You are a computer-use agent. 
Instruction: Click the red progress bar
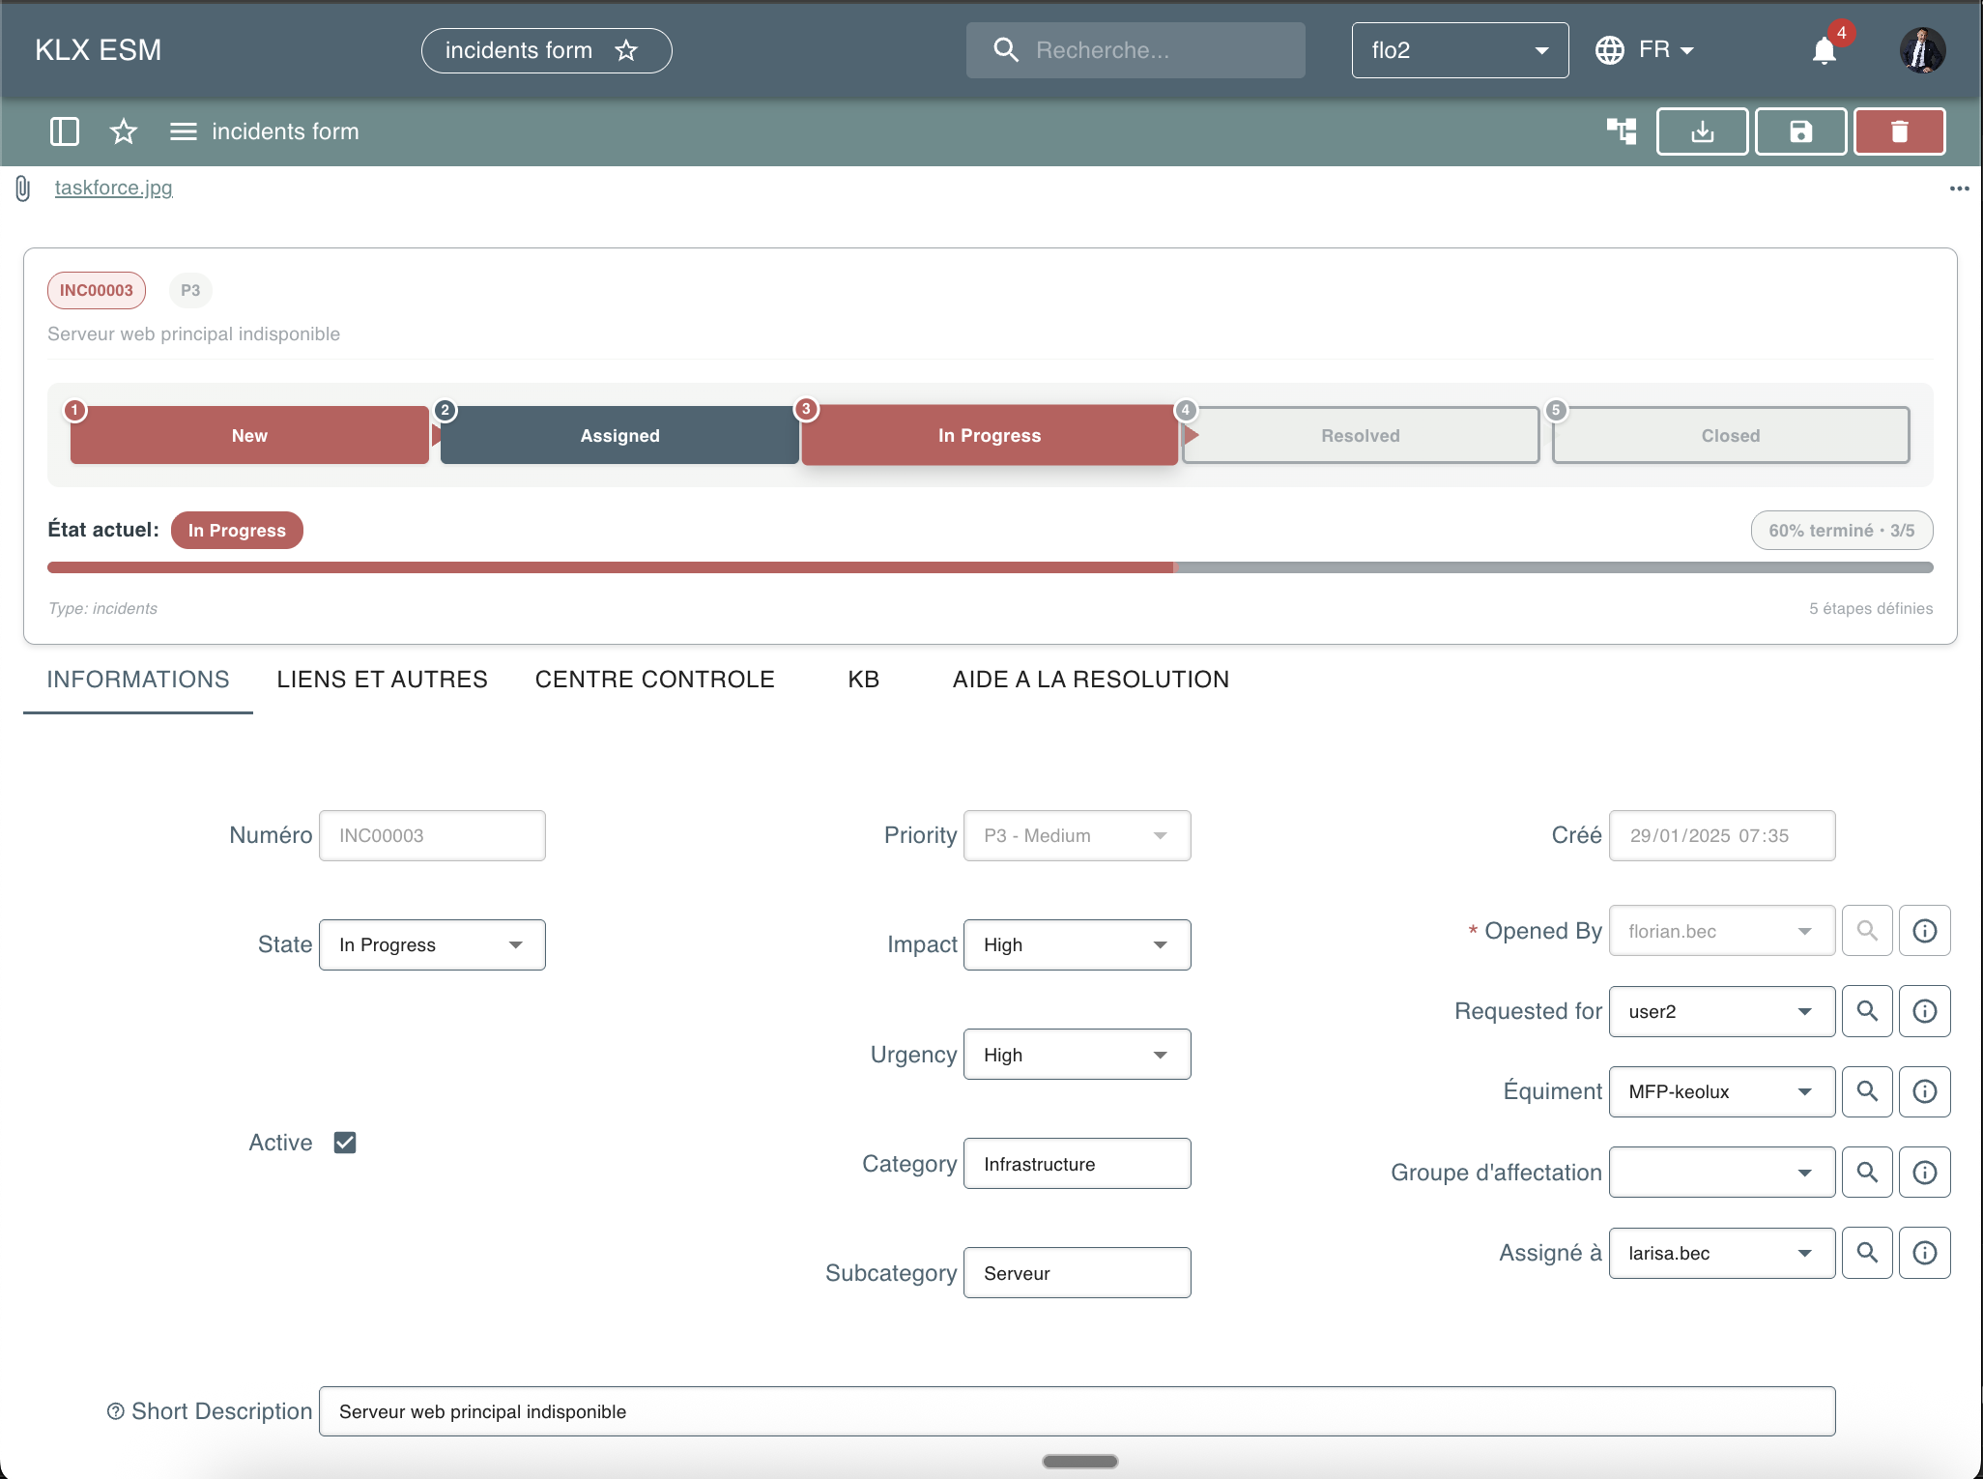pyautogui.click(x=610, y=567)
